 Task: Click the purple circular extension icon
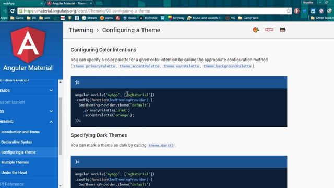[x=321, y=11]
